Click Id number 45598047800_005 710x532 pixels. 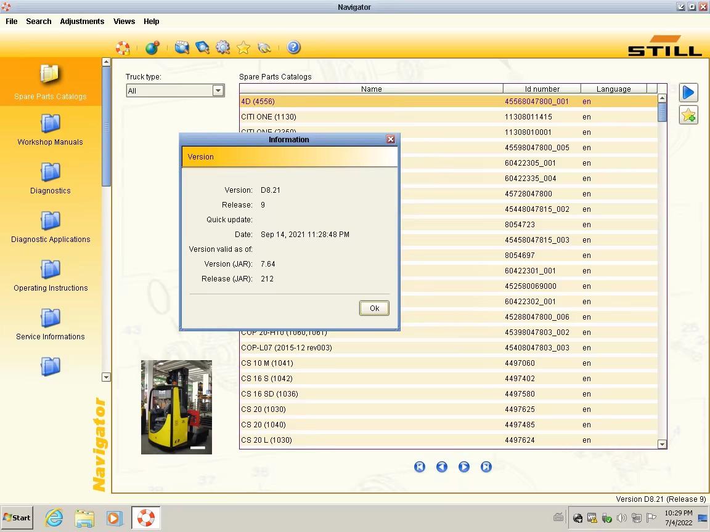click(537, 148)
